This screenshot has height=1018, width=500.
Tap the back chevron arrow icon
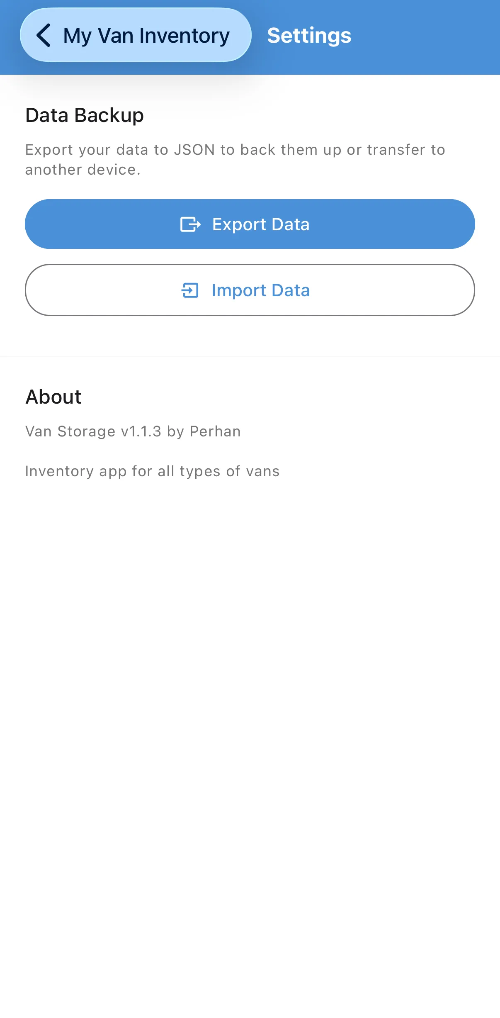click(x=44, y=35)
